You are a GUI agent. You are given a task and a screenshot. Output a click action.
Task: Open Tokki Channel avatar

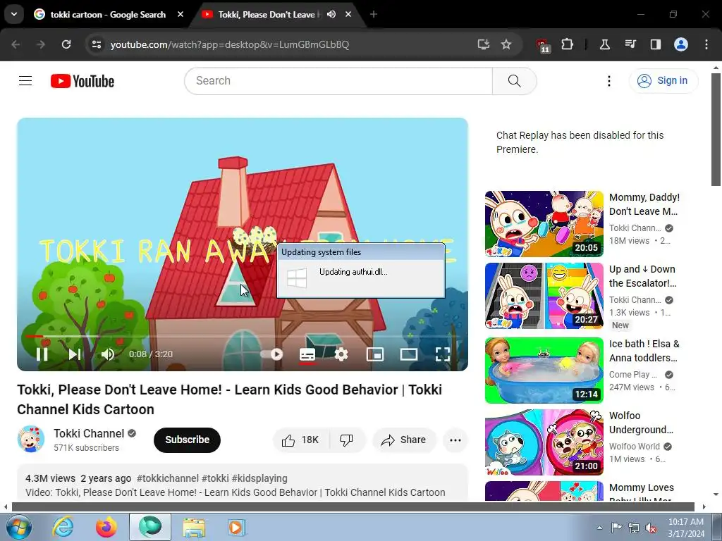(31, 439)
